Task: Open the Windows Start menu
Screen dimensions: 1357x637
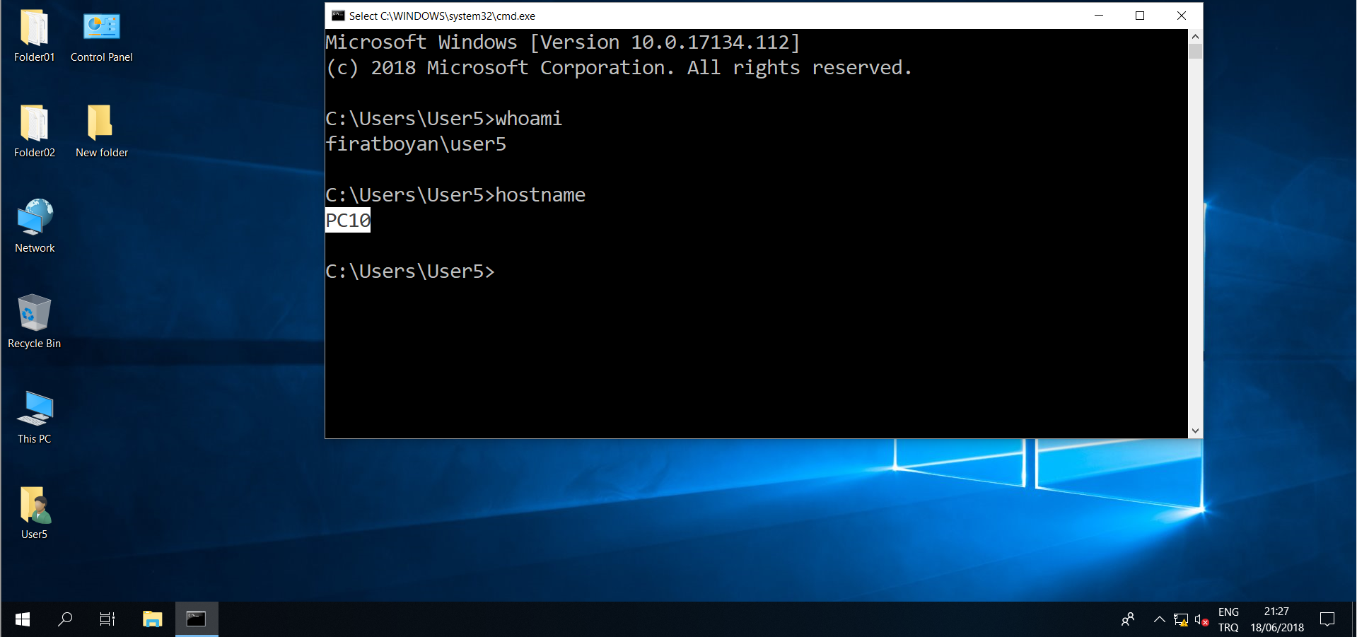Action: pyautogui.click(x=22, y=619)
